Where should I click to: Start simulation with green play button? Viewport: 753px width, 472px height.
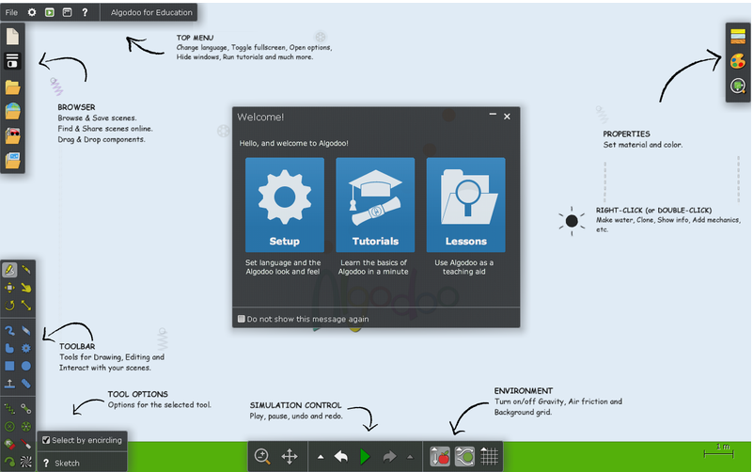[365, 456]
